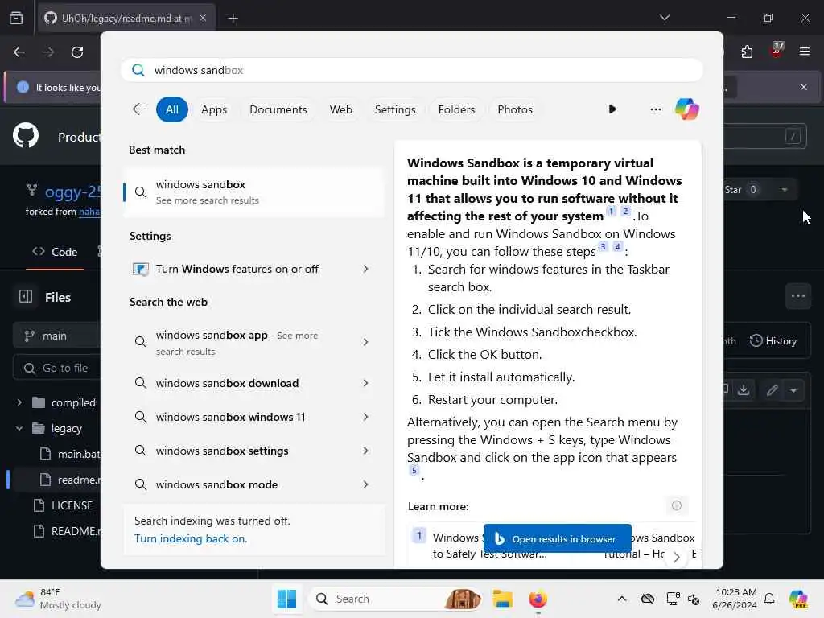Select main.bat in the file tree
This screenshot has width=824, height=618.
point(71,454)
